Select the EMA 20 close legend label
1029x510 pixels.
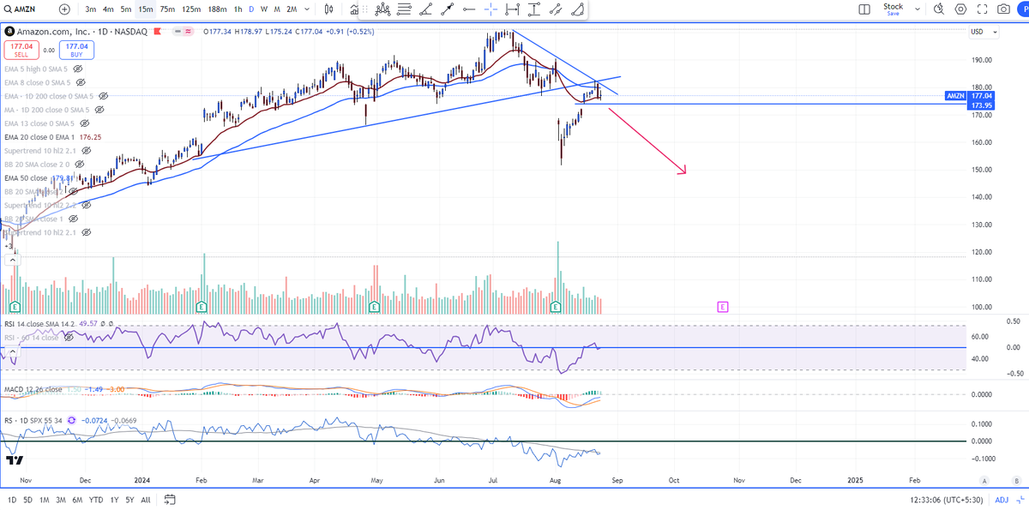coord(41,137)
